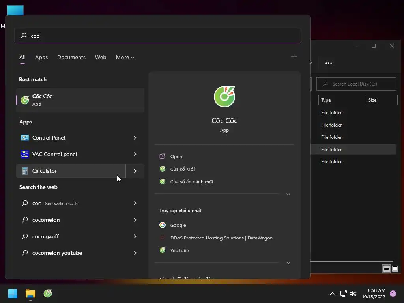Switch to the Documents search tab
Screen dimensions: 404x303
pyautogui.click(x=71, y=58)
